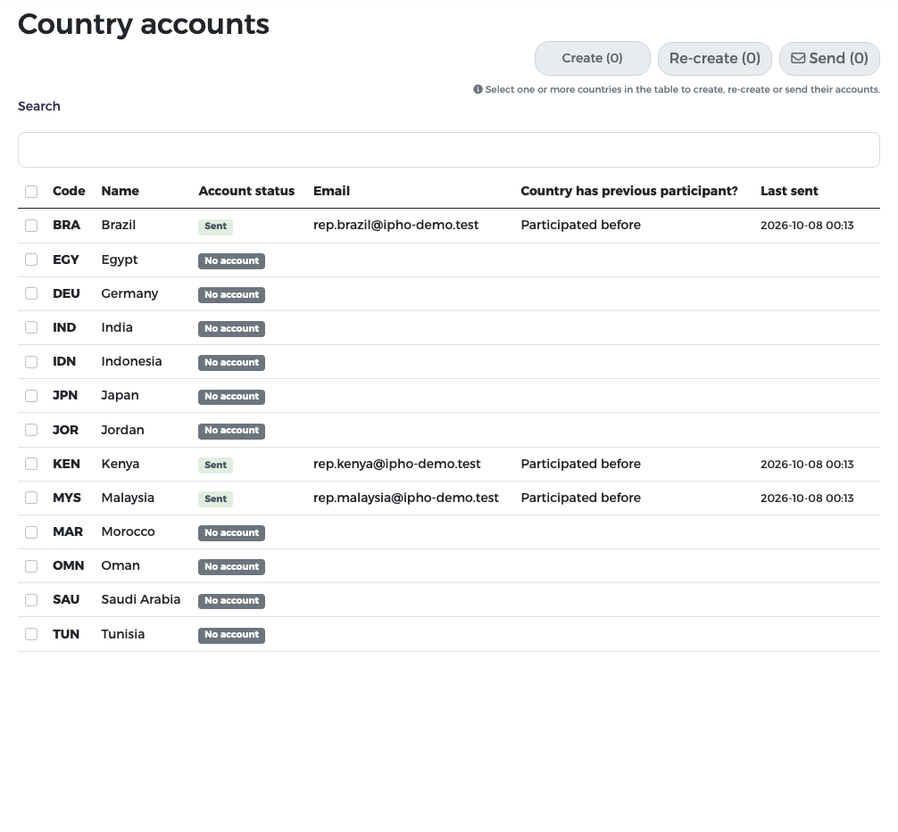Click the Country has previous participant header

[x=629, y=191]
